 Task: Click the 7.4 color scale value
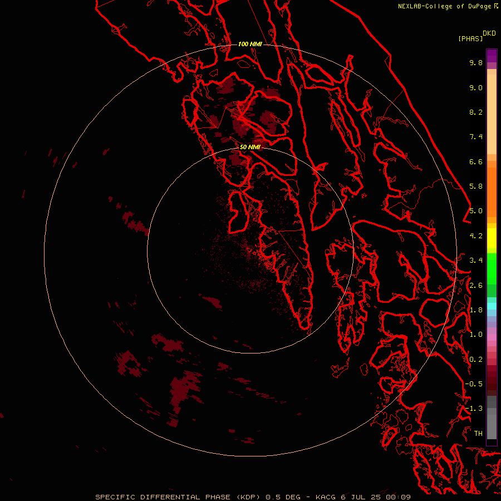(x=476, y=137)
